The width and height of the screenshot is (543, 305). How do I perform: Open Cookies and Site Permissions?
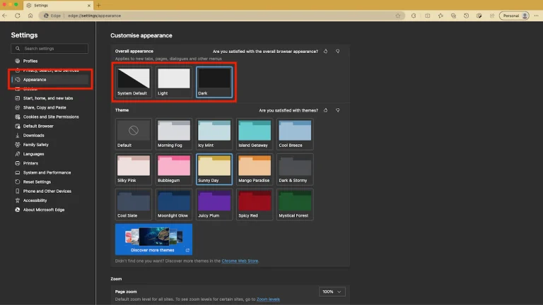pyautogui.click(x=49, y=117)
